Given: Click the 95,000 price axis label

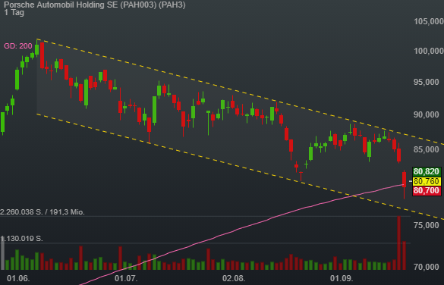Looking at the screenshot, I should [x=427, y=82].
